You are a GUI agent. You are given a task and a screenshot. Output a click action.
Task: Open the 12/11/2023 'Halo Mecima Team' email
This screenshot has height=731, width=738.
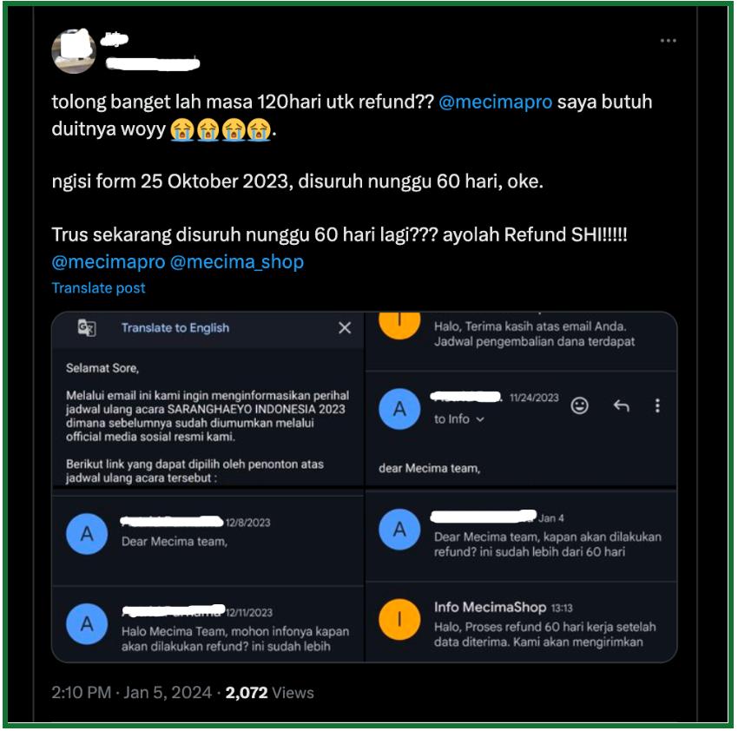208,623
